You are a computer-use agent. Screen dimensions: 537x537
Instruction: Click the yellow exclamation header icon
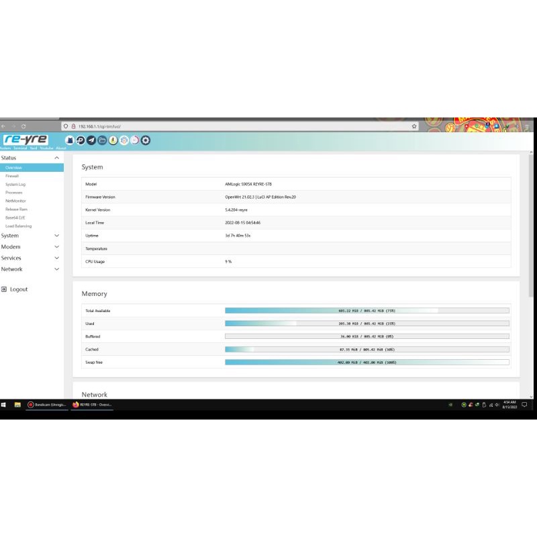coord(113,140)
